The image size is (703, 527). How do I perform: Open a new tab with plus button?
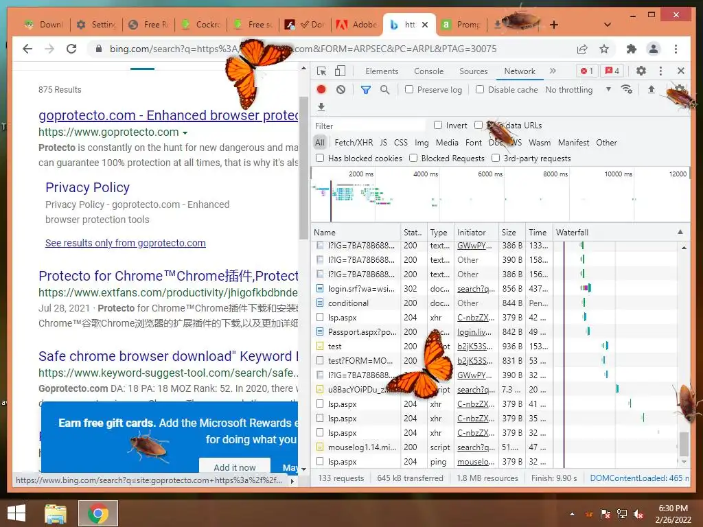tap(554, 25)
